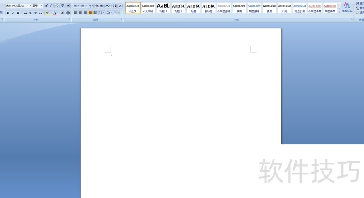Open the underline style dropdown arrow

click(x=21, y=13)
